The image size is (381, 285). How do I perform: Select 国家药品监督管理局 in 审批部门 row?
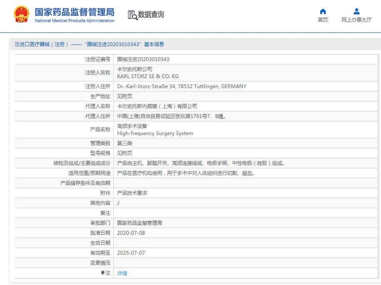[x=139, y=223]
